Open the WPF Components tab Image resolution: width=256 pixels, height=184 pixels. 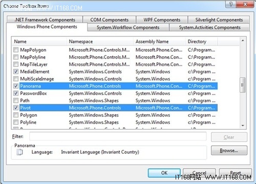click(x=162, y=20)
